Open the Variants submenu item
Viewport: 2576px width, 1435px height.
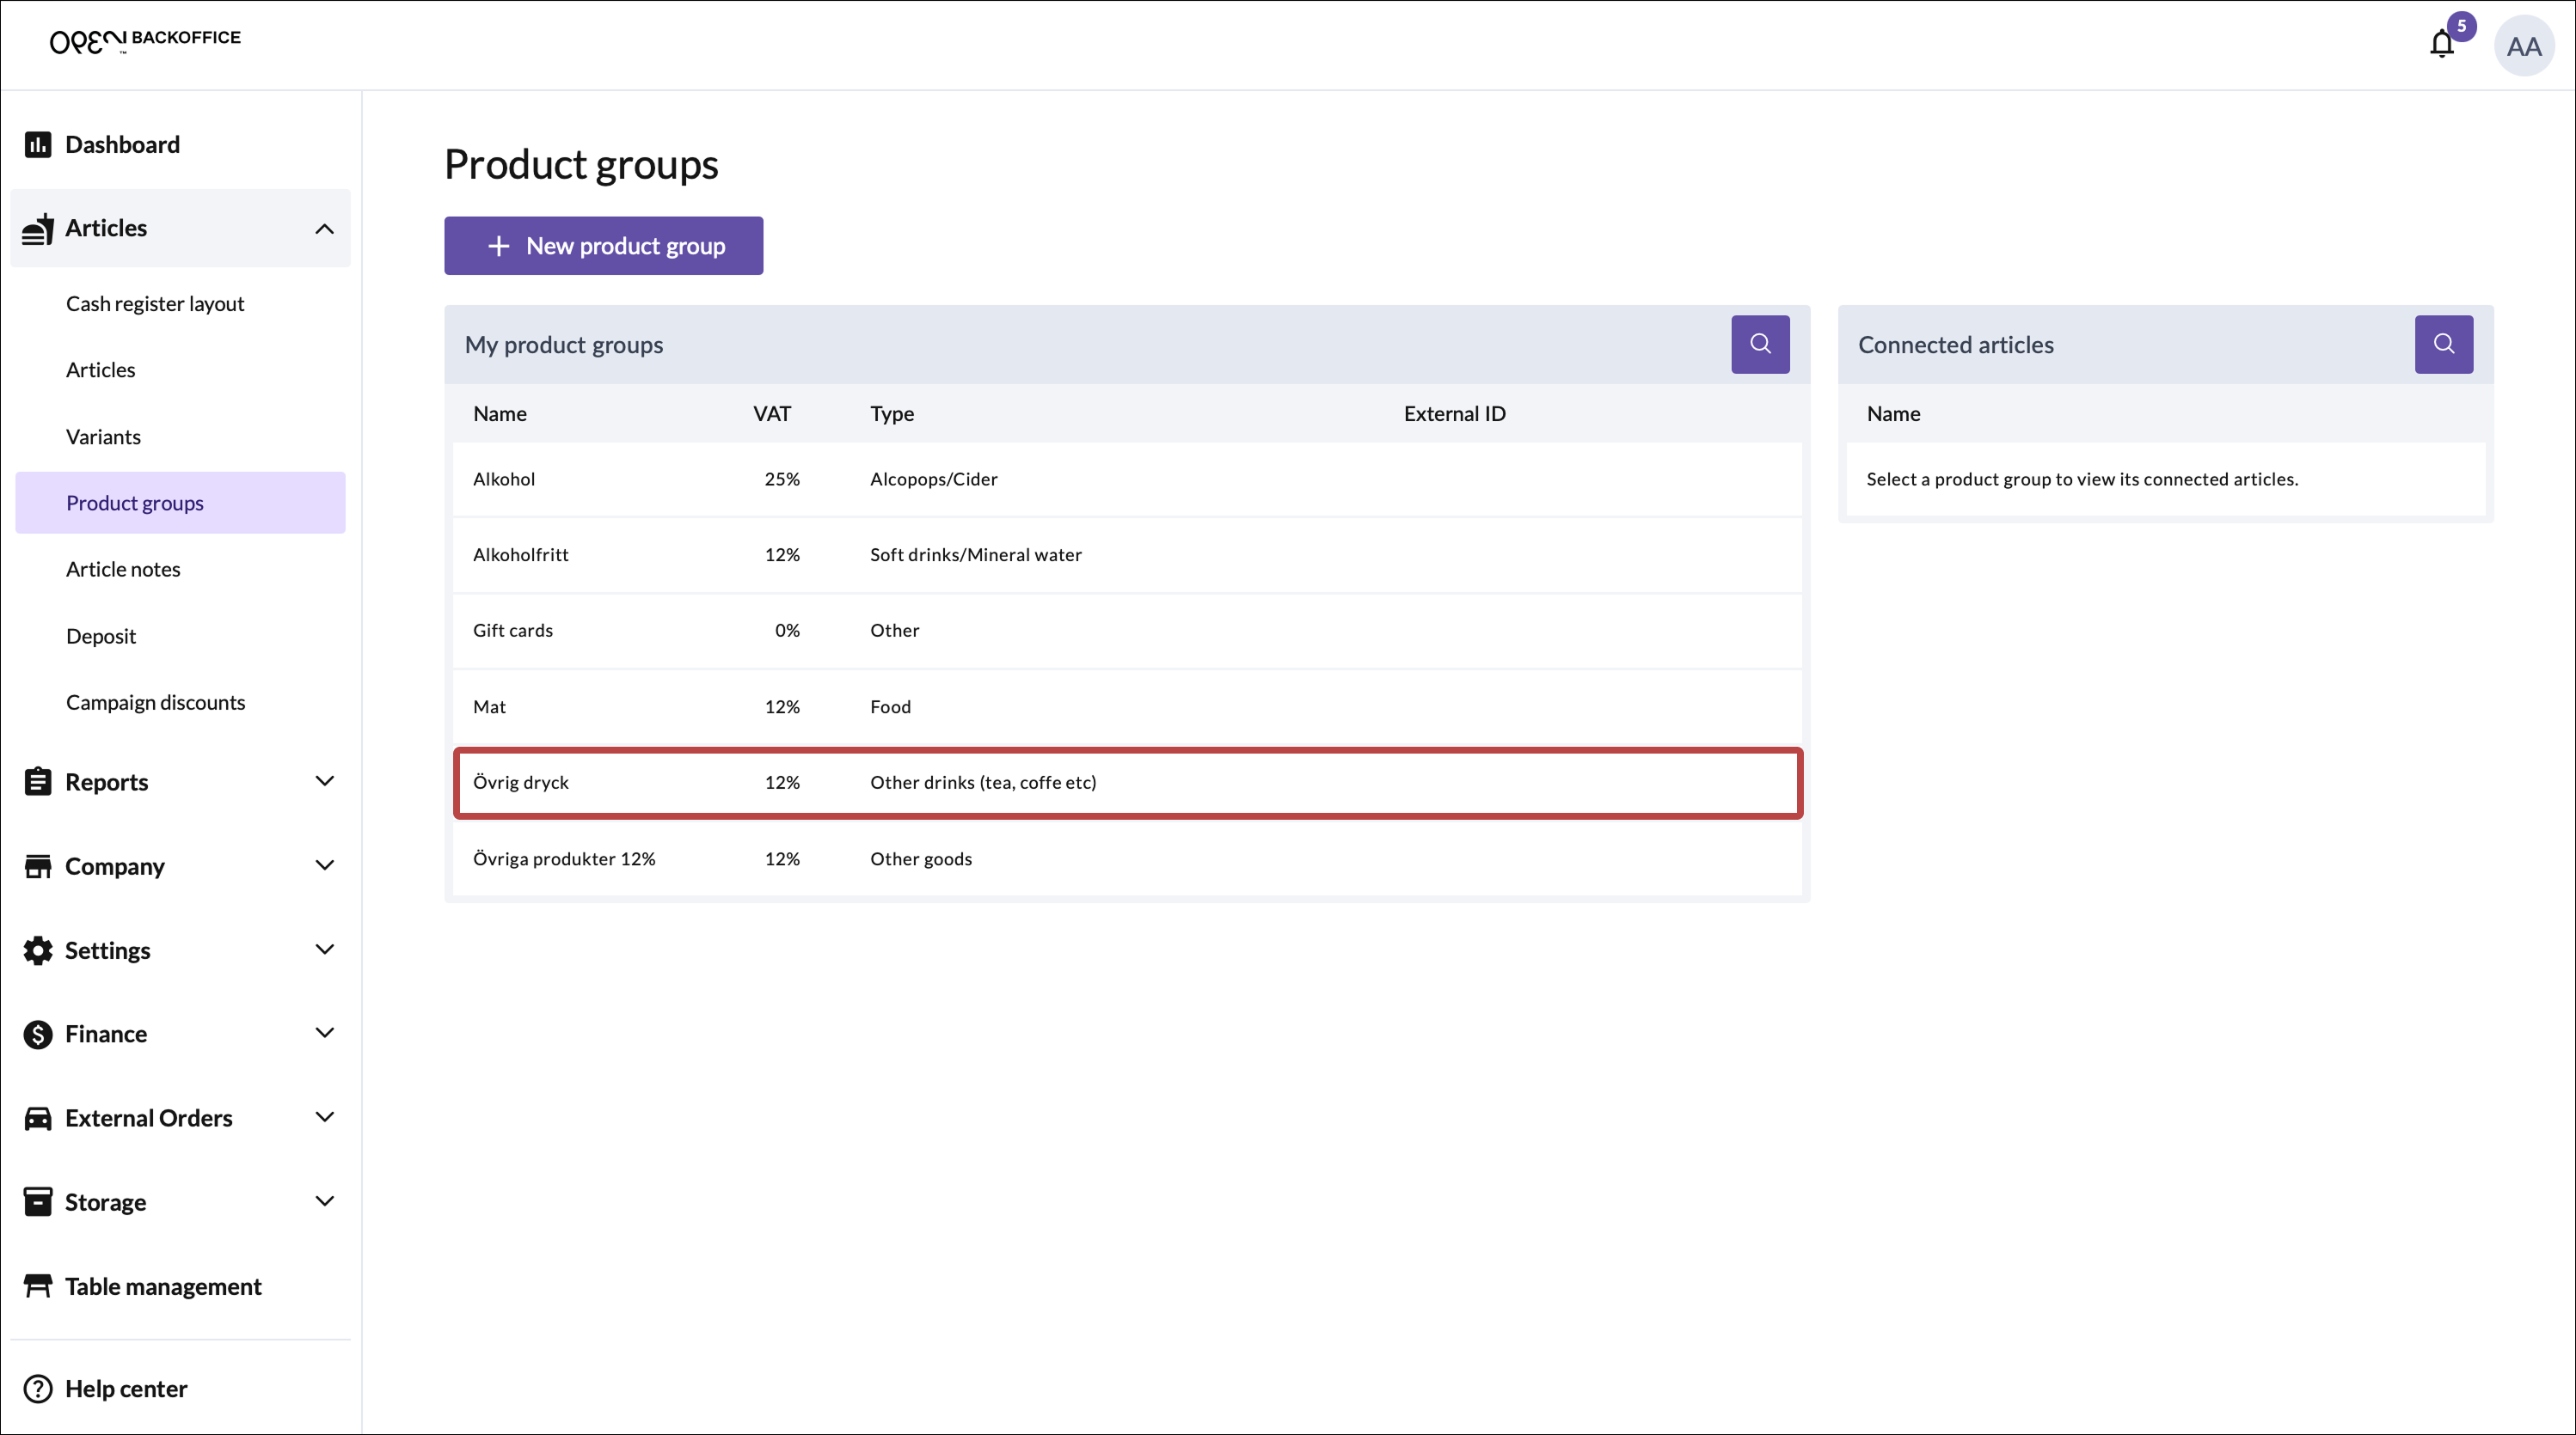(103, 437)
